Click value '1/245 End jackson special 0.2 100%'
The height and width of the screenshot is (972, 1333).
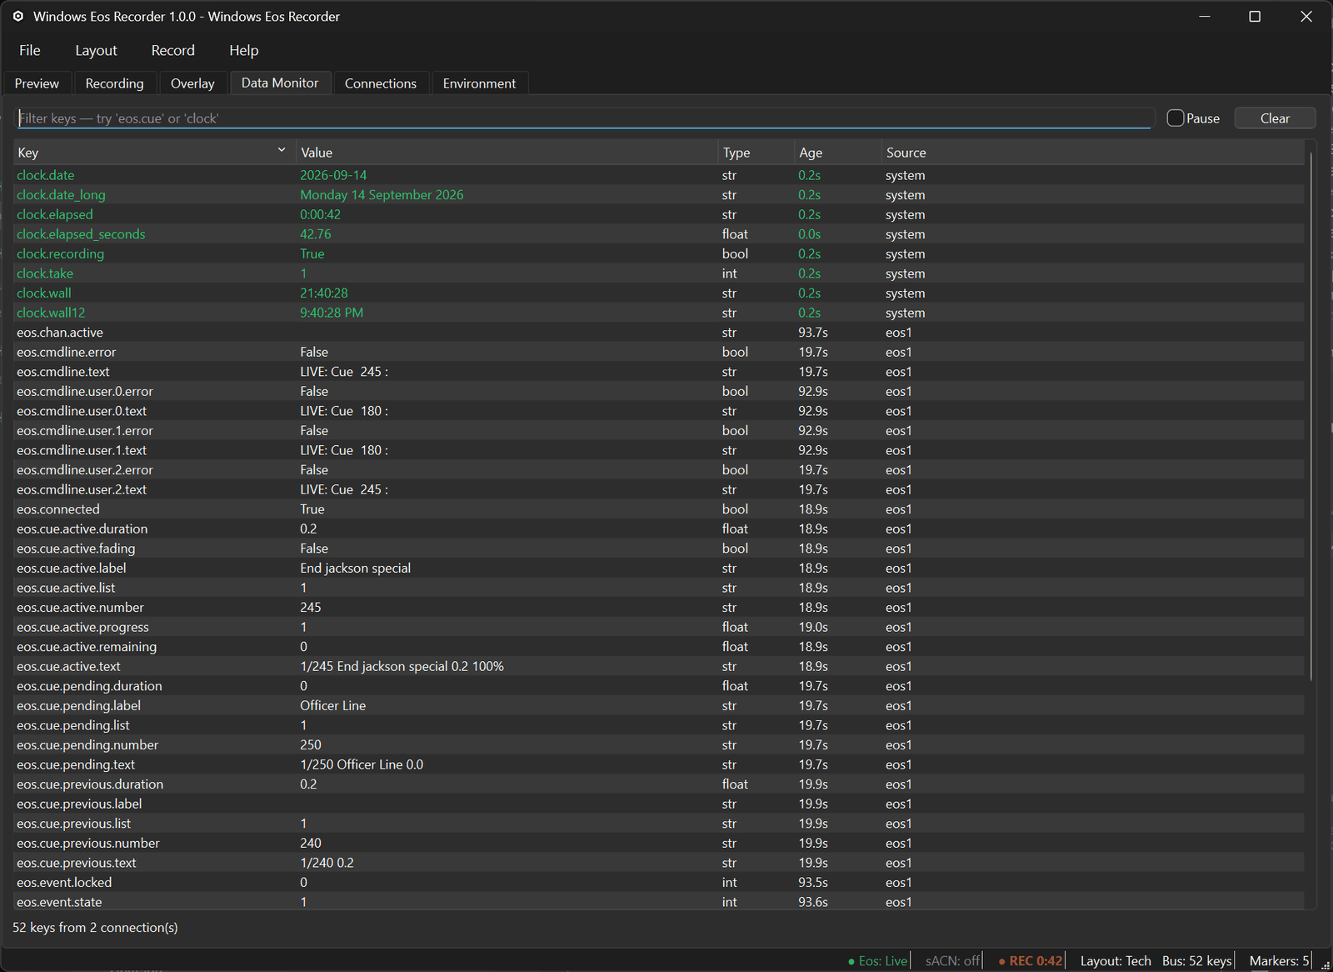click(x=402, y=666)
